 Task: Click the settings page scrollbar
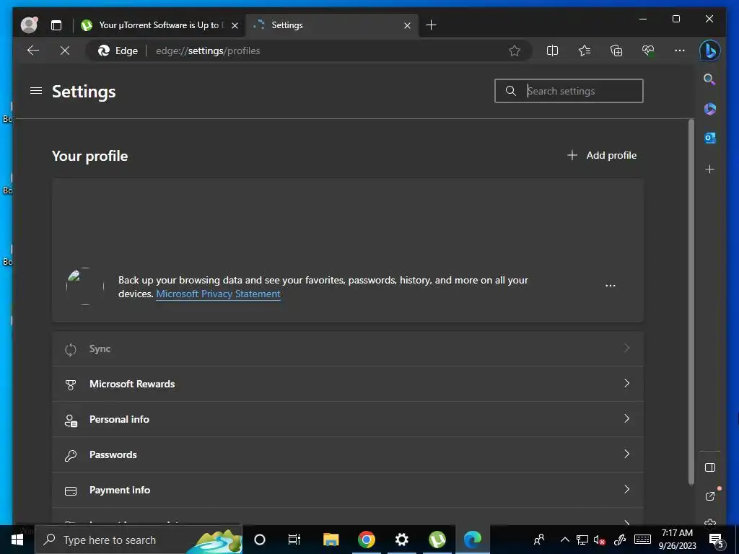pos(691,302)
